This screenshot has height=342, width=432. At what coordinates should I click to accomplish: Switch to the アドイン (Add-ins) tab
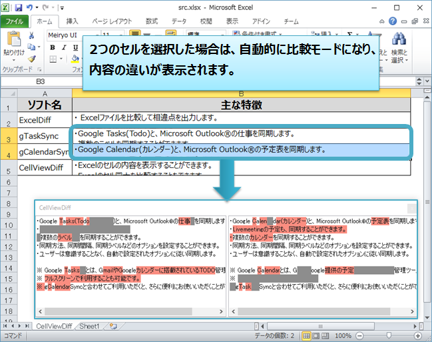[261, 21]
